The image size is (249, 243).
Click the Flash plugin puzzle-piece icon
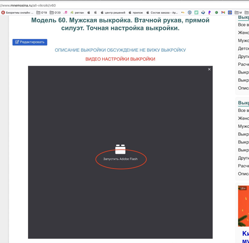[120, 149]
